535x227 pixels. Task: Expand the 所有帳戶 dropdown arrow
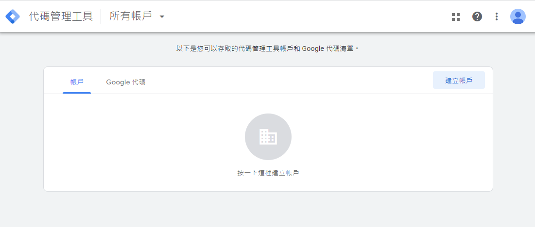[x=162, y=16]
